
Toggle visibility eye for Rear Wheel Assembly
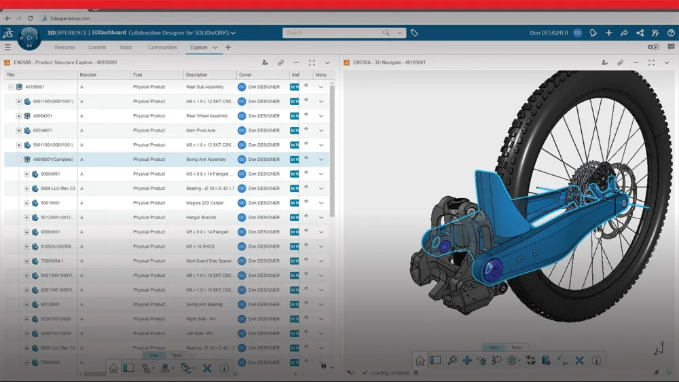(307, 115)
